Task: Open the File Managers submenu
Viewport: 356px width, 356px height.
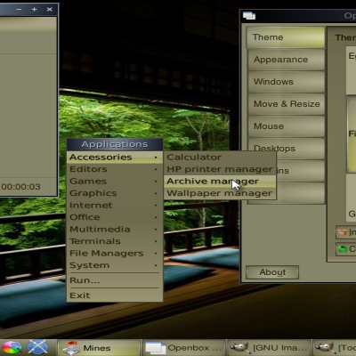Action: pyautogui.click(x=115, y=254)
